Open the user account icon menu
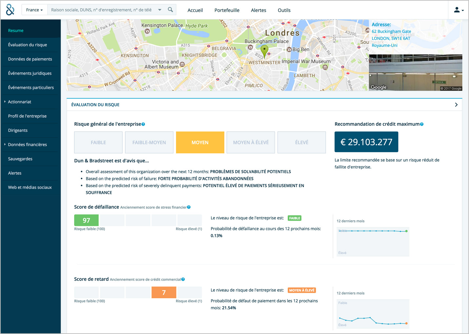This screenshot has width=469, height=334. click(459, 10)
